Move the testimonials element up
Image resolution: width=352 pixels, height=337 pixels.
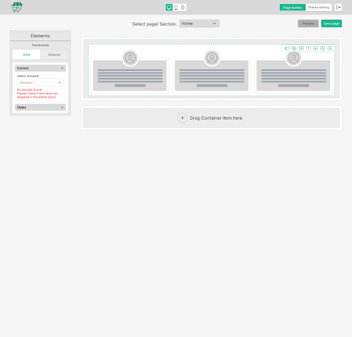308,48
